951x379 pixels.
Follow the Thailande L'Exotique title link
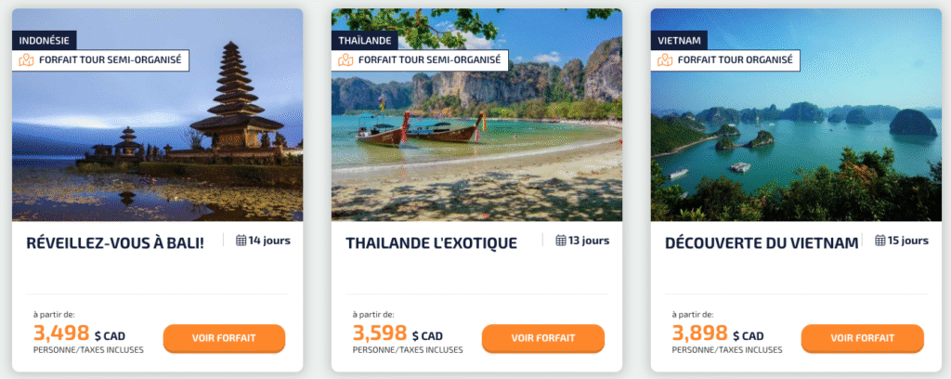point(431,243)
